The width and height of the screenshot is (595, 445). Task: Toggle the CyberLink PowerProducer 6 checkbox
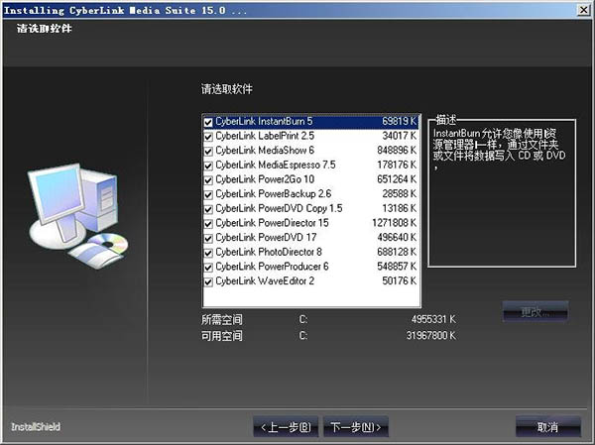point(208,268)
